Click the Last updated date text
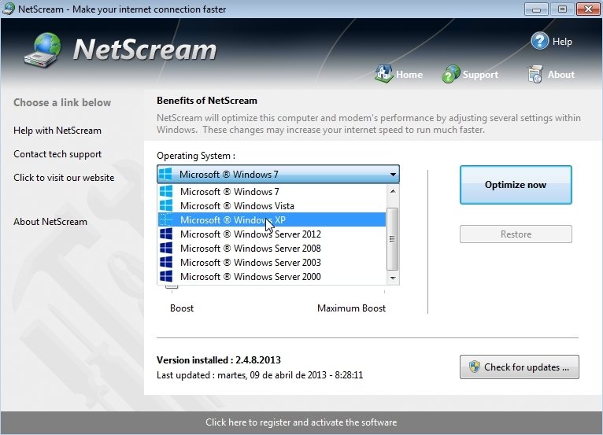The image size is (603, 435). tap(260, 375)
